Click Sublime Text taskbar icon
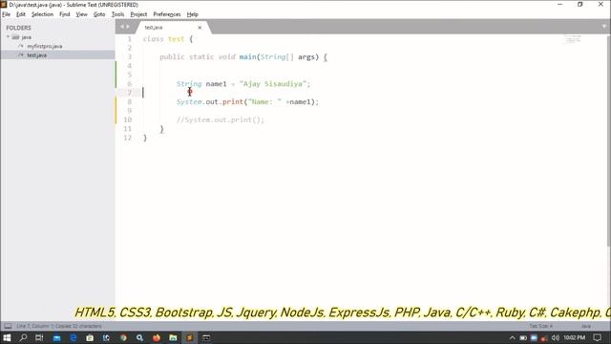 pos(189,337)
